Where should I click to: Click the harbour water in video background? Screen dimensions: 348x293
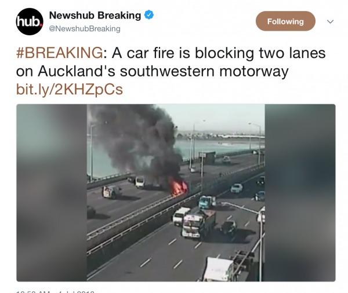[x=222, y=145]
